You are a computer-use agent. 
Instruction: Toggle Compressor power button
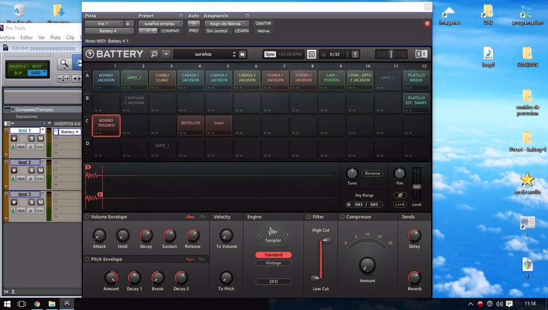point(342,217)
